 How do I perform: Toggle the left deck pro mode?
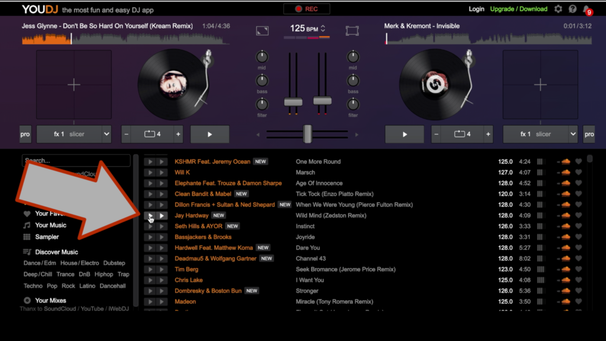(x=25, y=134)
